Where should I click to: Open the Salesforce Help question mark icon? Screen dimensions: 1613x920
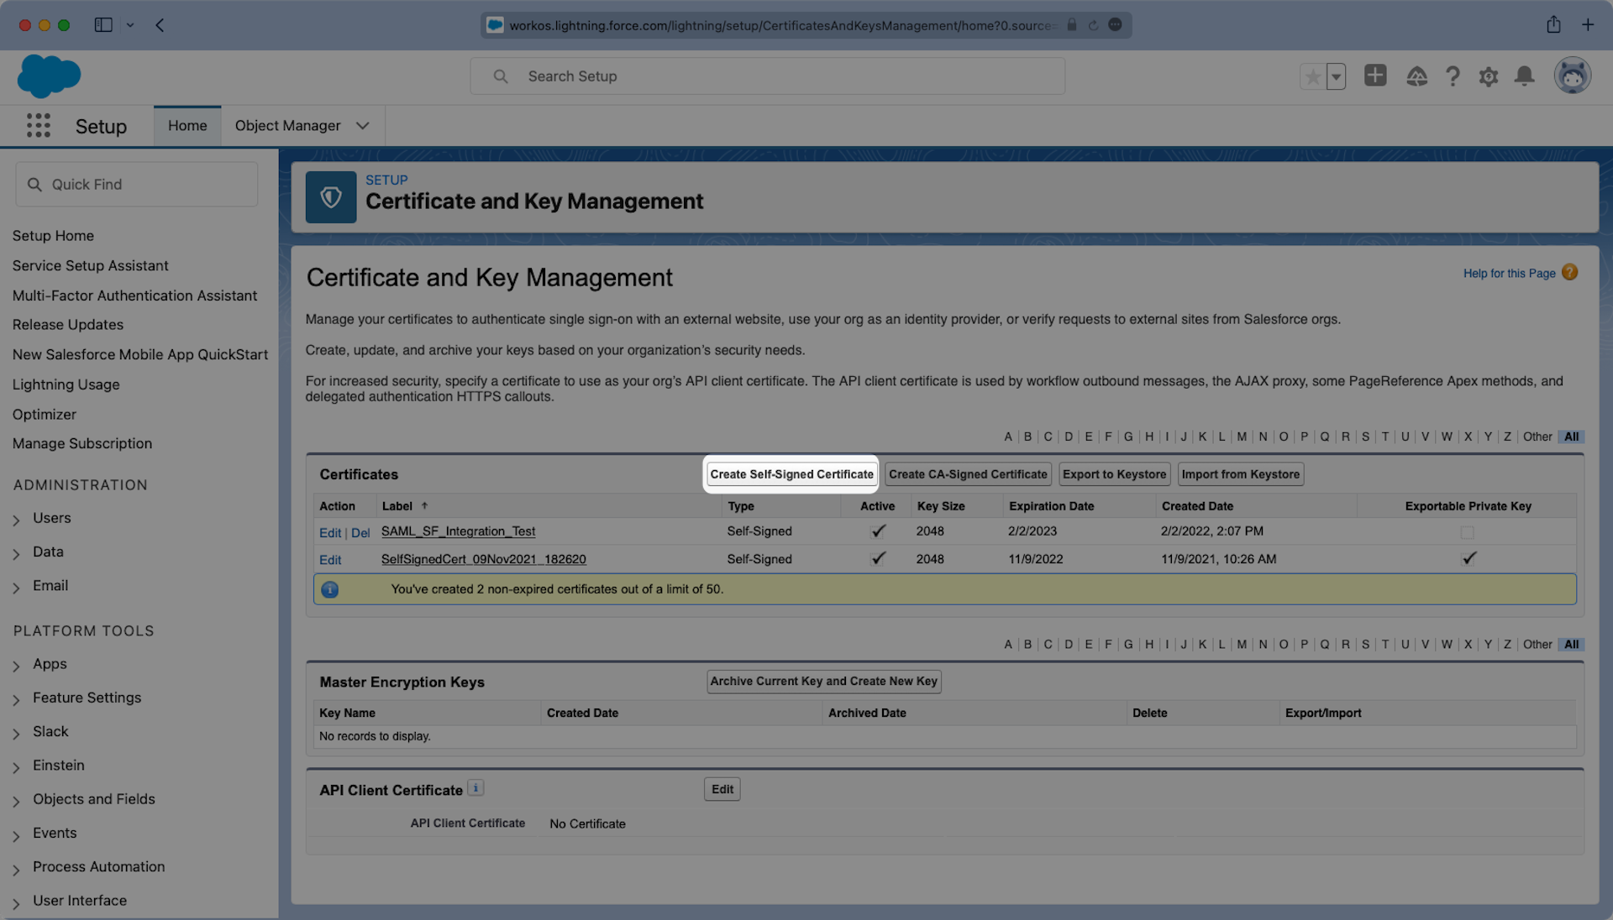point(1453,76)
